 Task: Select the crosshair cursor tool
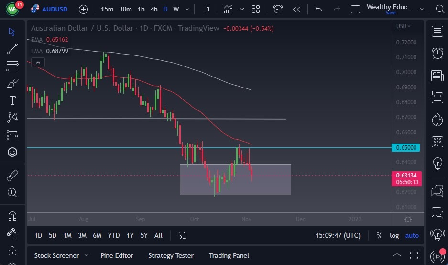pyautogui.click(x=12, y=32)
